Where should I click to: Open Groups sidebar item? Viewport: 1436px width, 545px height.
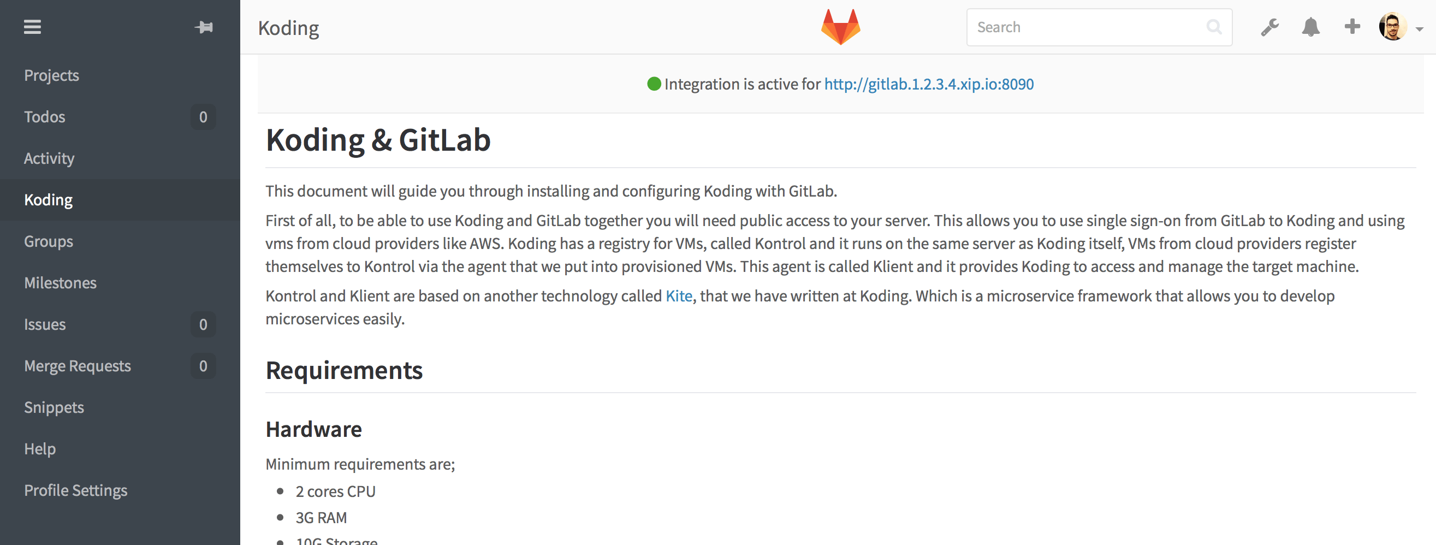49,241
